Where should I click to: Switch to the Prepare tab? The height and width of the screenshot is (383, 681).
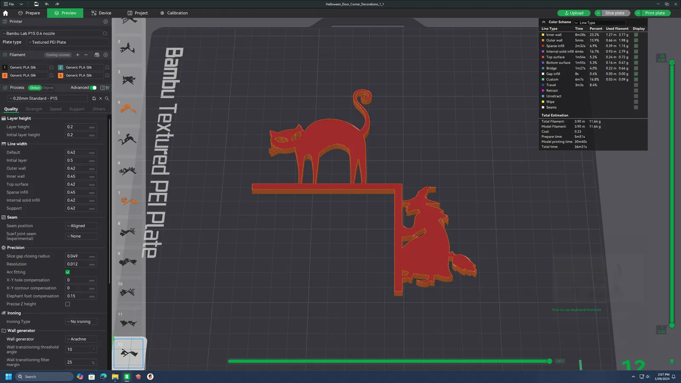29,13
